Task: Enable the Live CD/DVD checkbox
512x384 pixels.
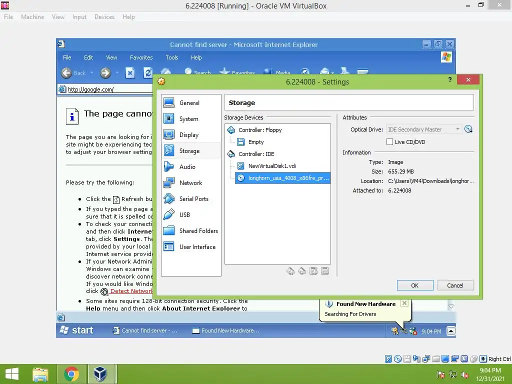Action: [x=389, y=141]
